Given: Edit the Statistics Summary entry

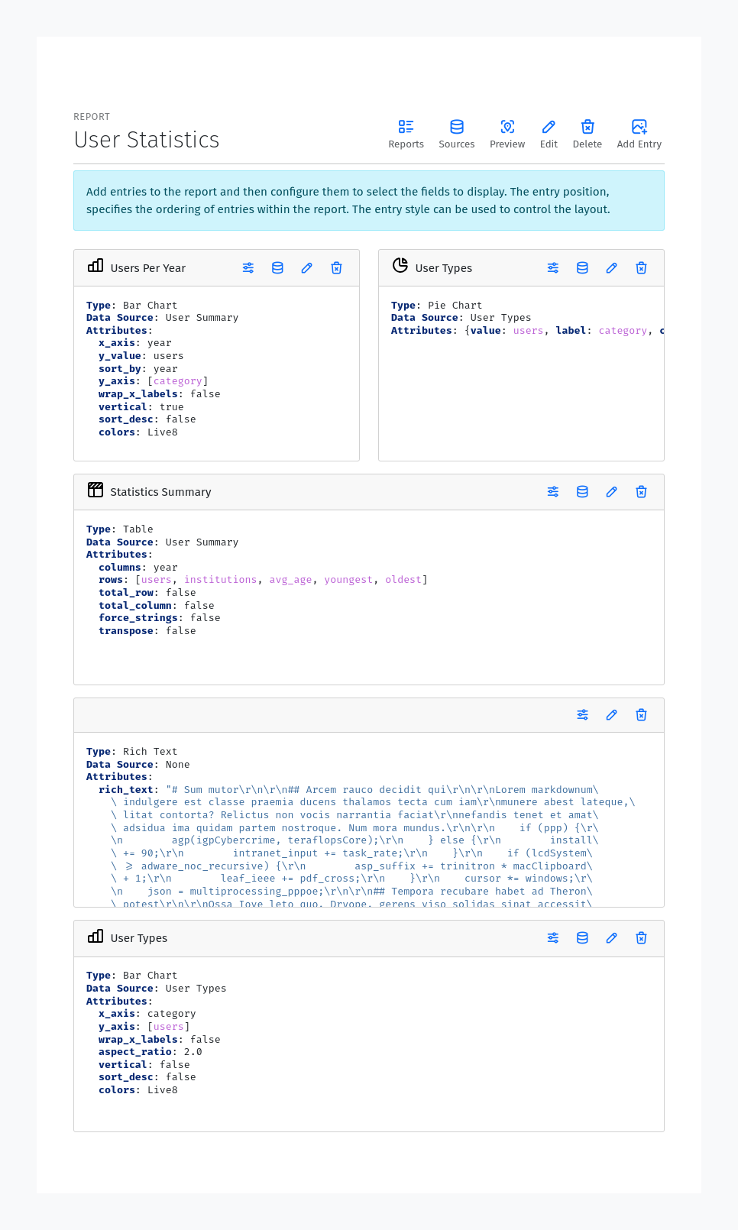Looking at the screenshot, I should coord(612,492).
